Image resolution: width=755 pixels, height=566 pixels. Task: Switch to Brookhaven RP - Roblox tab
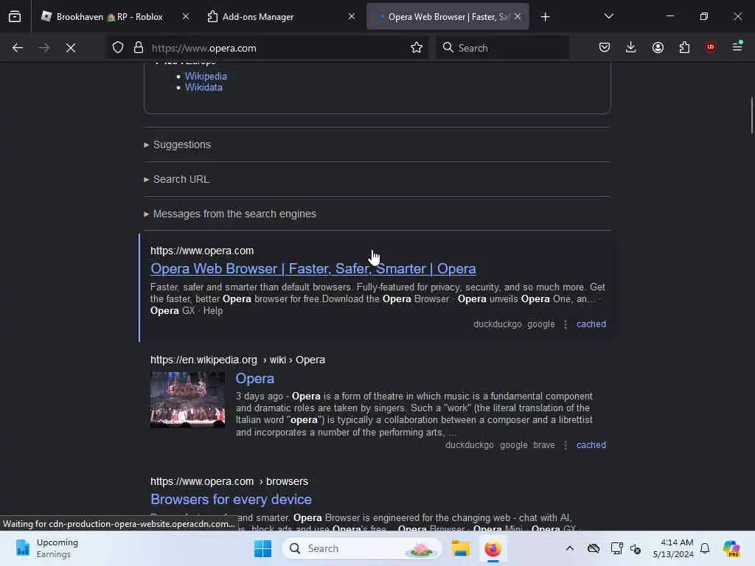[x=109, y=17]
